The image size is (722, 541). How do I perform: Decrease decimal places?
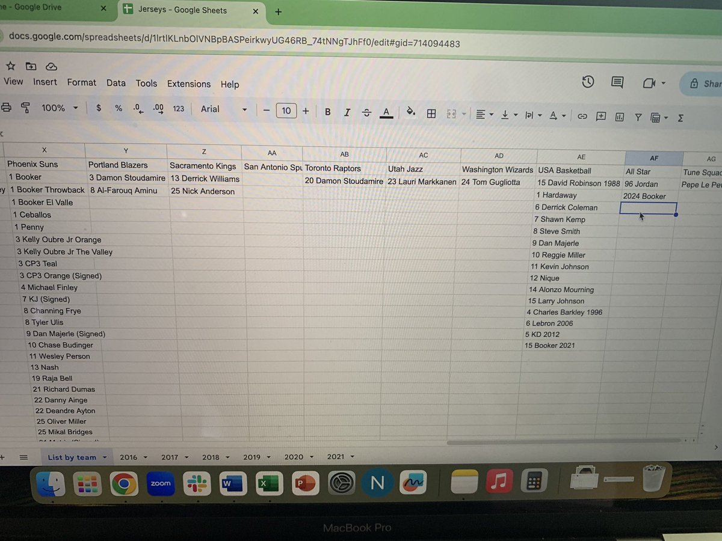[137, 108]
